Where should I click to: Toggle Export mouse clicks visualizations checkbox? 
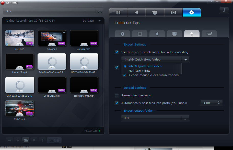point(124,75)
